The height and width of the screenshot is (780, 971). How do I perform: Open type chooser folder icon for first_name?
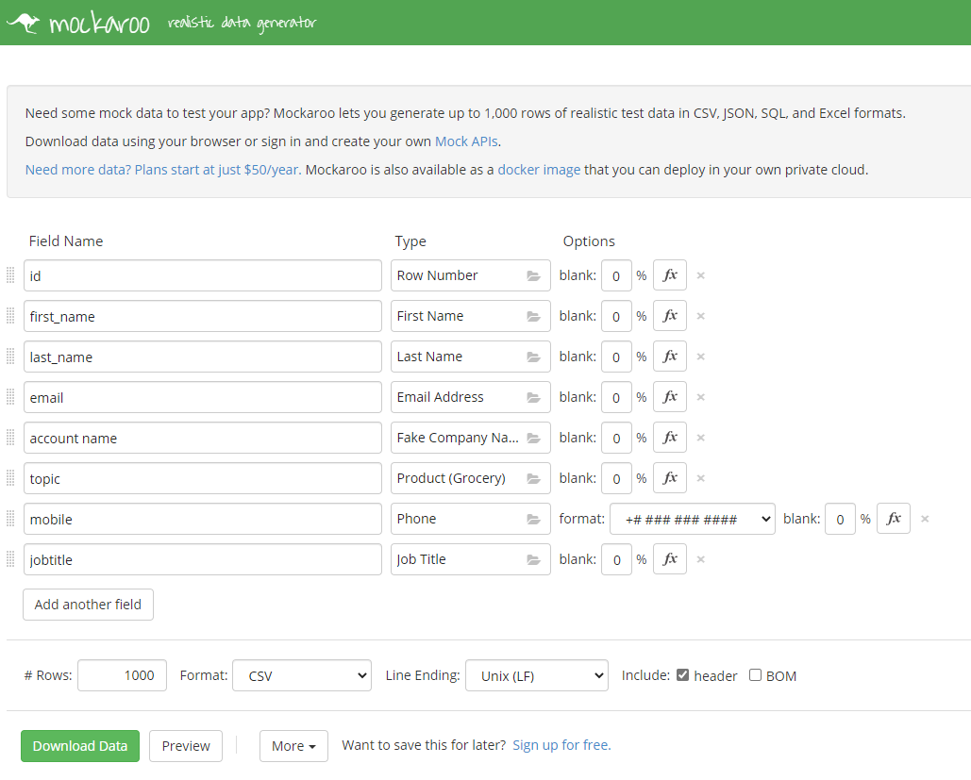click(533, 316)
